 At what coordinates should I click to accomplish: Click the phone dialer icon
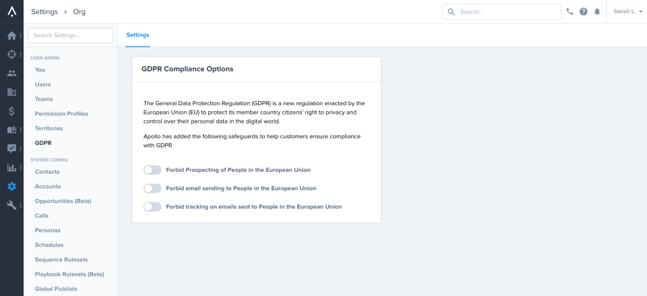(x=570, y=11)
